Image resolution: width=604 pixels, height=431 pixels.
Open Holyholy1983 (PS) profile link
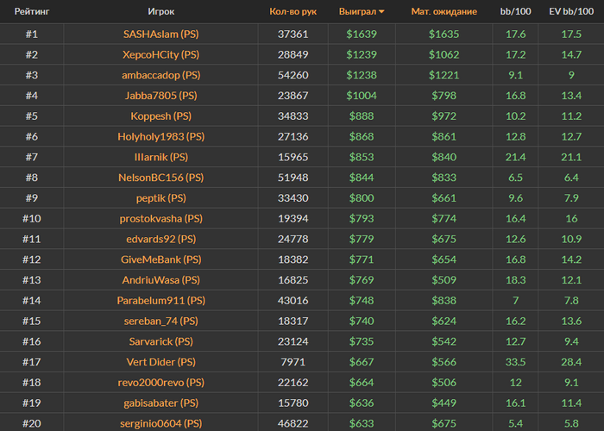pos(161,136)
